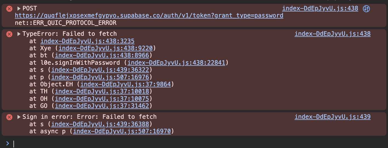Open the supabase auth token URL
This screenshot has width=388, height=148.
pos(149,16)
